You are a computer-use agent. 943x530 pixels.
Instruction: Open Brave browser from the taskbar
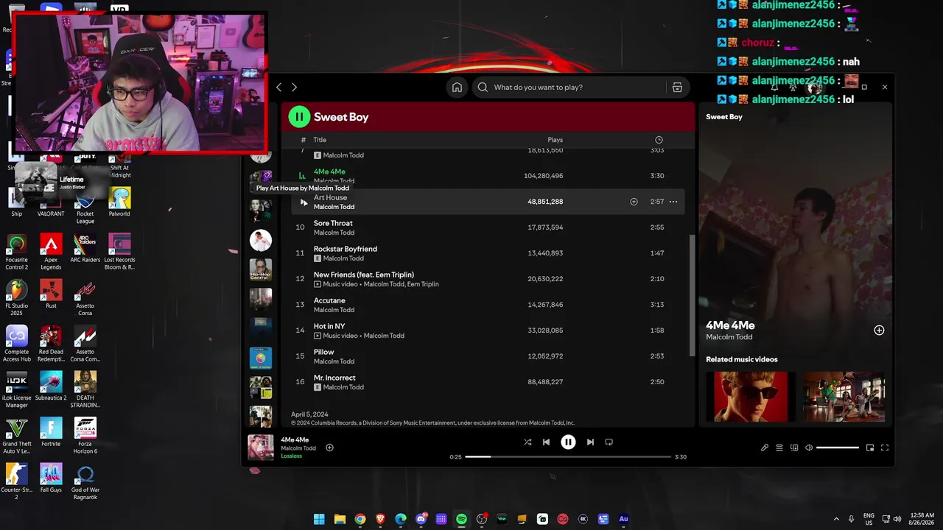point(380,519)
